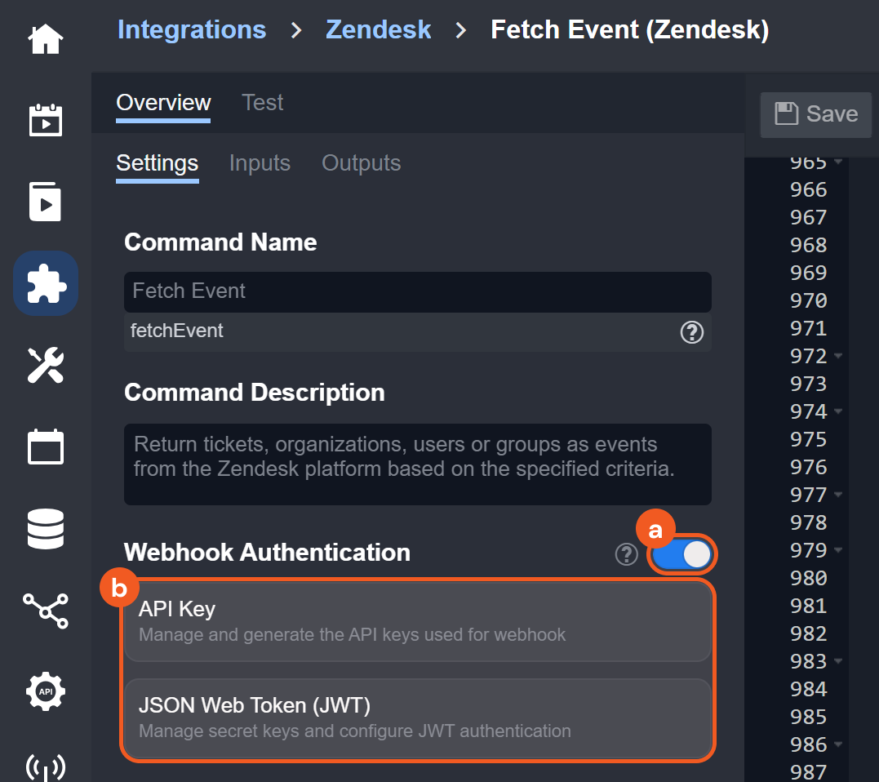This screenshot has height=782, width=879.
Task: Open the database stack icon
Action: point(46,528)
